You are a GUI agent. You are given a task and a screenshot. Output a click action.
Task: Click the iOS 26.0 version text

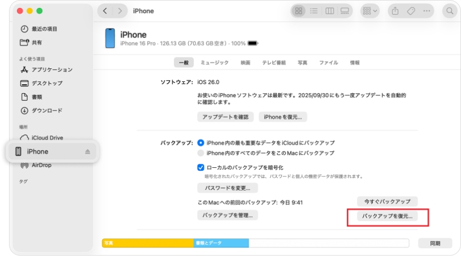tap(208, 82)
